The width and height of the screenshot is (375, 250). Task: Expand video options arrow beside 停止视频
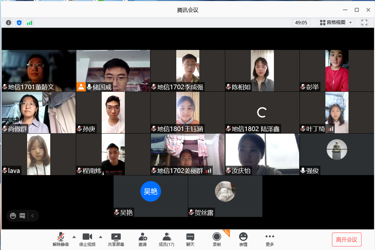coord(100,237)
